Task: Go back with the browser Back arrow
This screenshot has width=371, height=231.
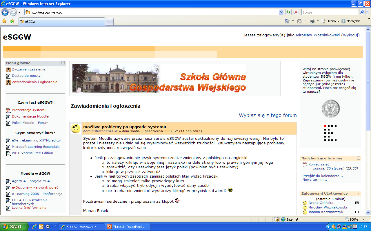Action: click(5, 12)
